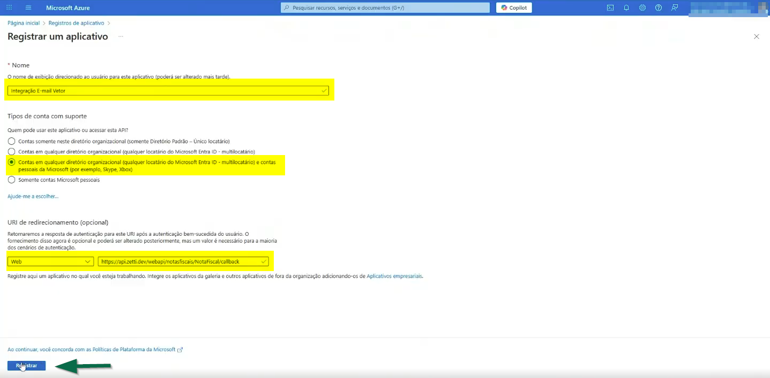The image size is (770, 378).
Task: Click the 'URI de redirecionamento (opcional)' heading
Action: [58, 222]
